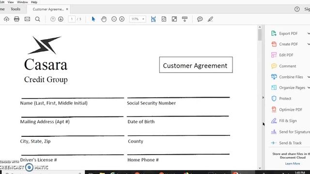Expand the Create PDF chevron

[x=309, y=44]
